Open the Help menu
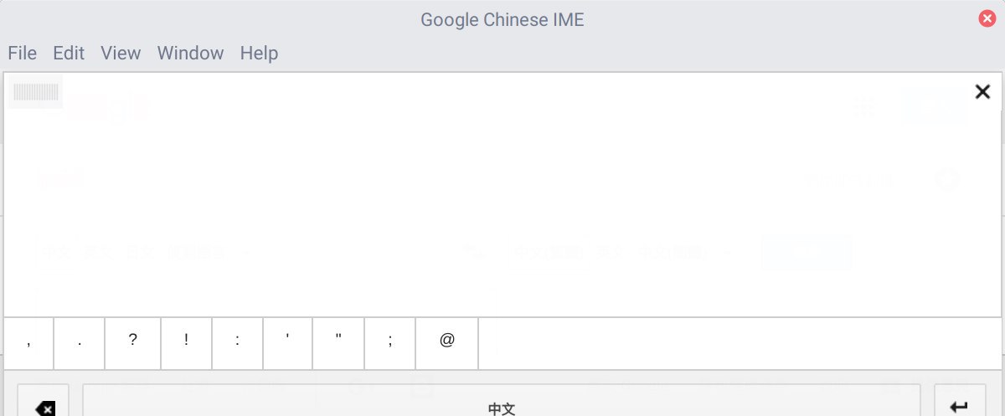Image resolution: width=1005 pixels, height=416 pixels. click(x=259, y=53)
